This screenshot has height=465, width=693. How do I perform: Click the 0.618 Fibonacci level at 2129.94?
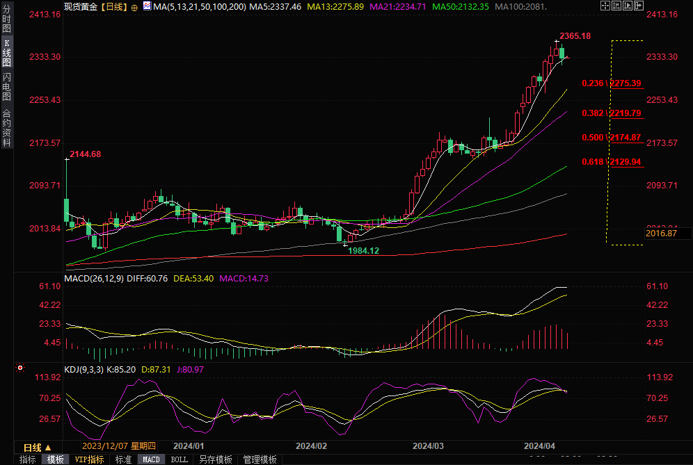[612, 162]
